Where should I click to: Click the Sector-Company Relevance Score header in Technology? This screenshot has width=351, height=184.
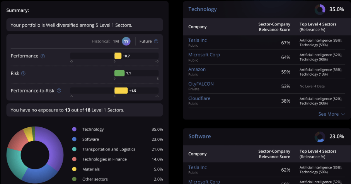[274, 27]
